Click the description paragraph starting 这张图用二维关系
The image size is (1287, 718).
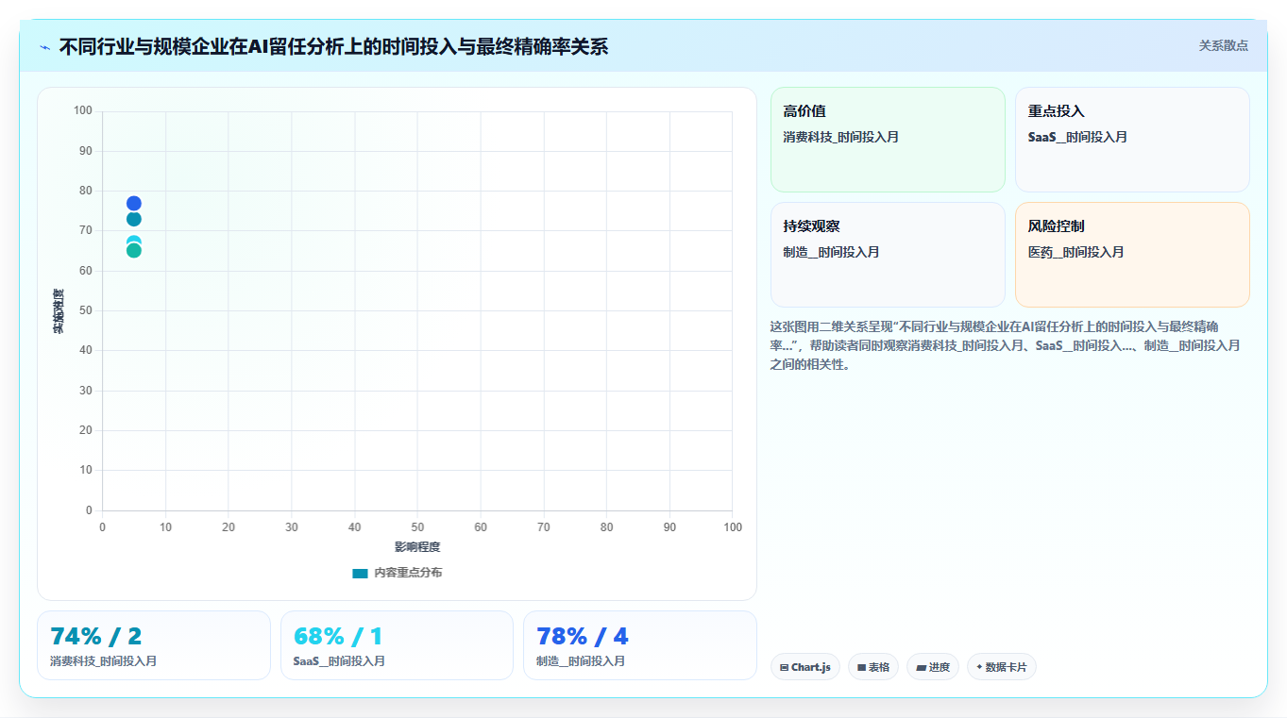click(x=1005, y=345)
